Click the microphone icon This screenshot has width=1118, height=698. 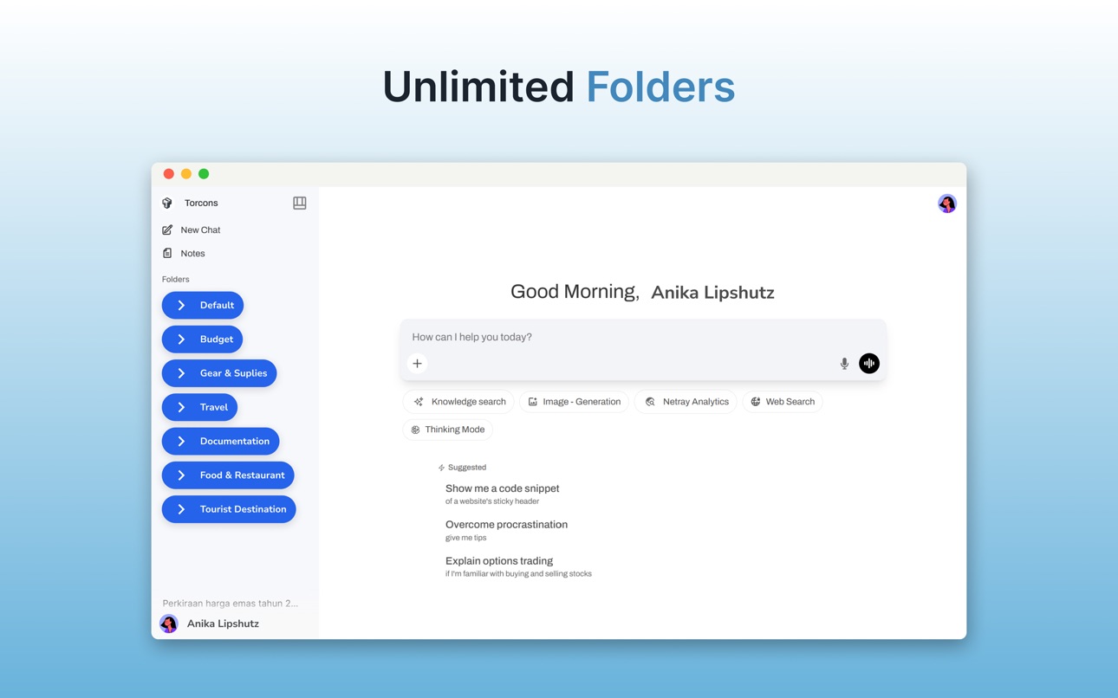coord(844,364)
